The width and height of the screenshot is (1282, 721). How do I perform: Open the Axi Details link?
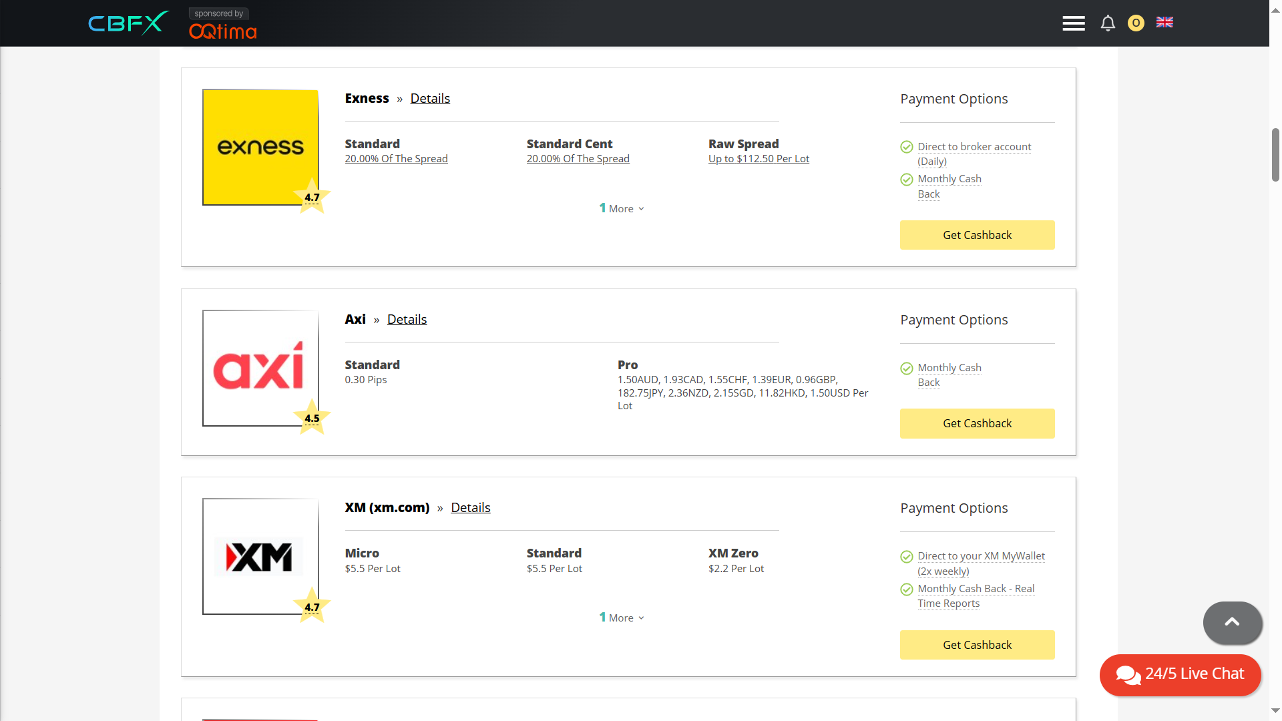(407, 319)
